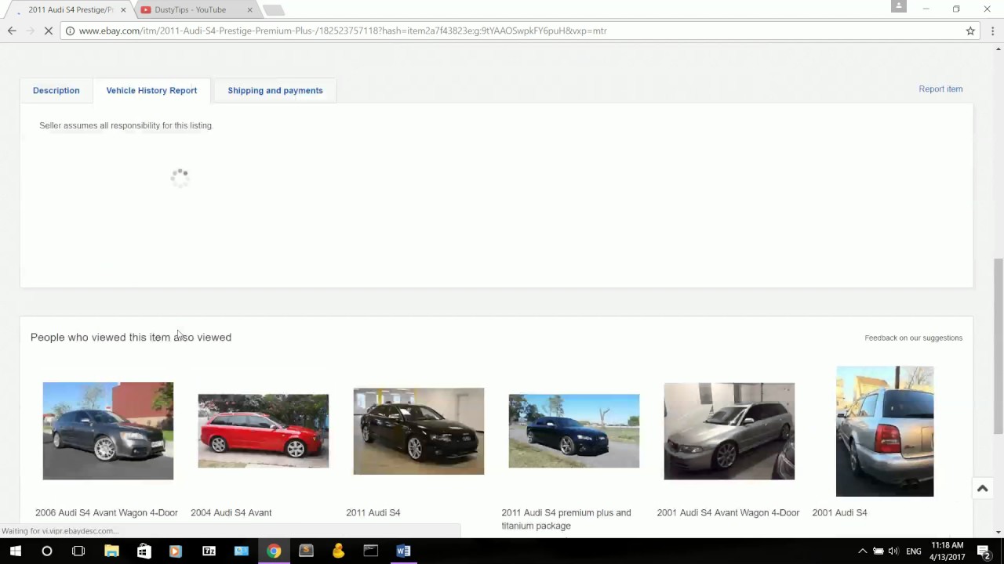This screenshot has height=564, width=1004.
Task: Click the page vertical scrollbar thumb
Action: (998, 345)
